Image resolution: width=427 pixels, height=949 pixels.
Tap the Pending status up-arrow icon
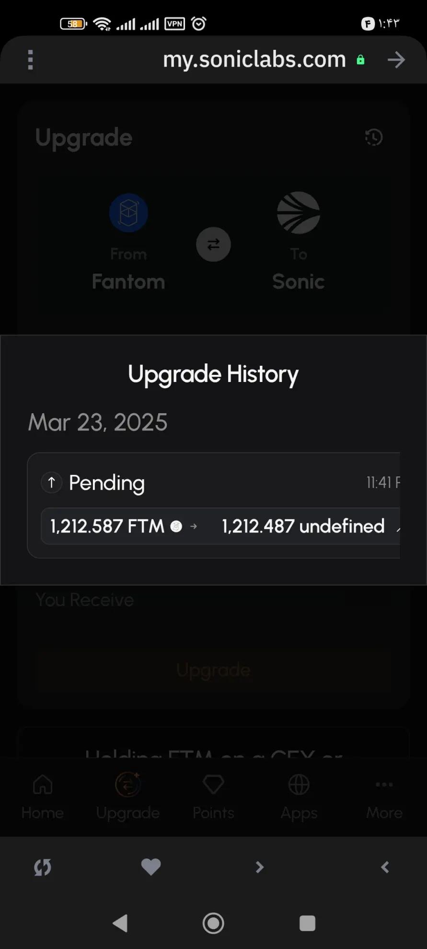tap(52, 482)
